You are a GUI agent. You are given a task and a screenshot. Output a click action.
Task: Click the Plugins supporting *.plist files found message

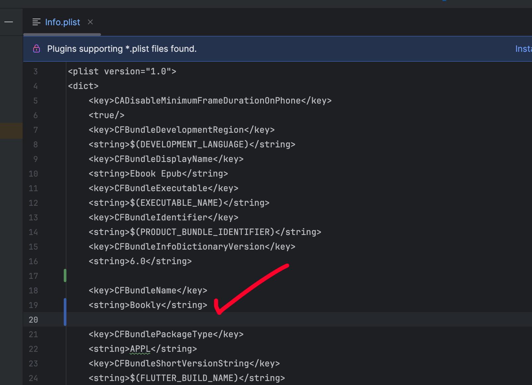(122, 49)
